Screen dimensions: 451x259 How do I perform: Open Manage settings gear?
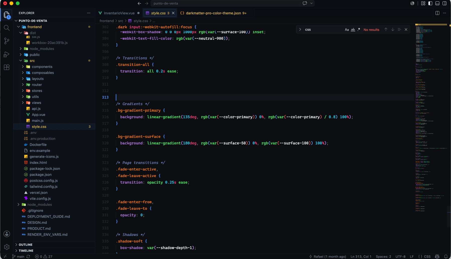pos(7,247)
